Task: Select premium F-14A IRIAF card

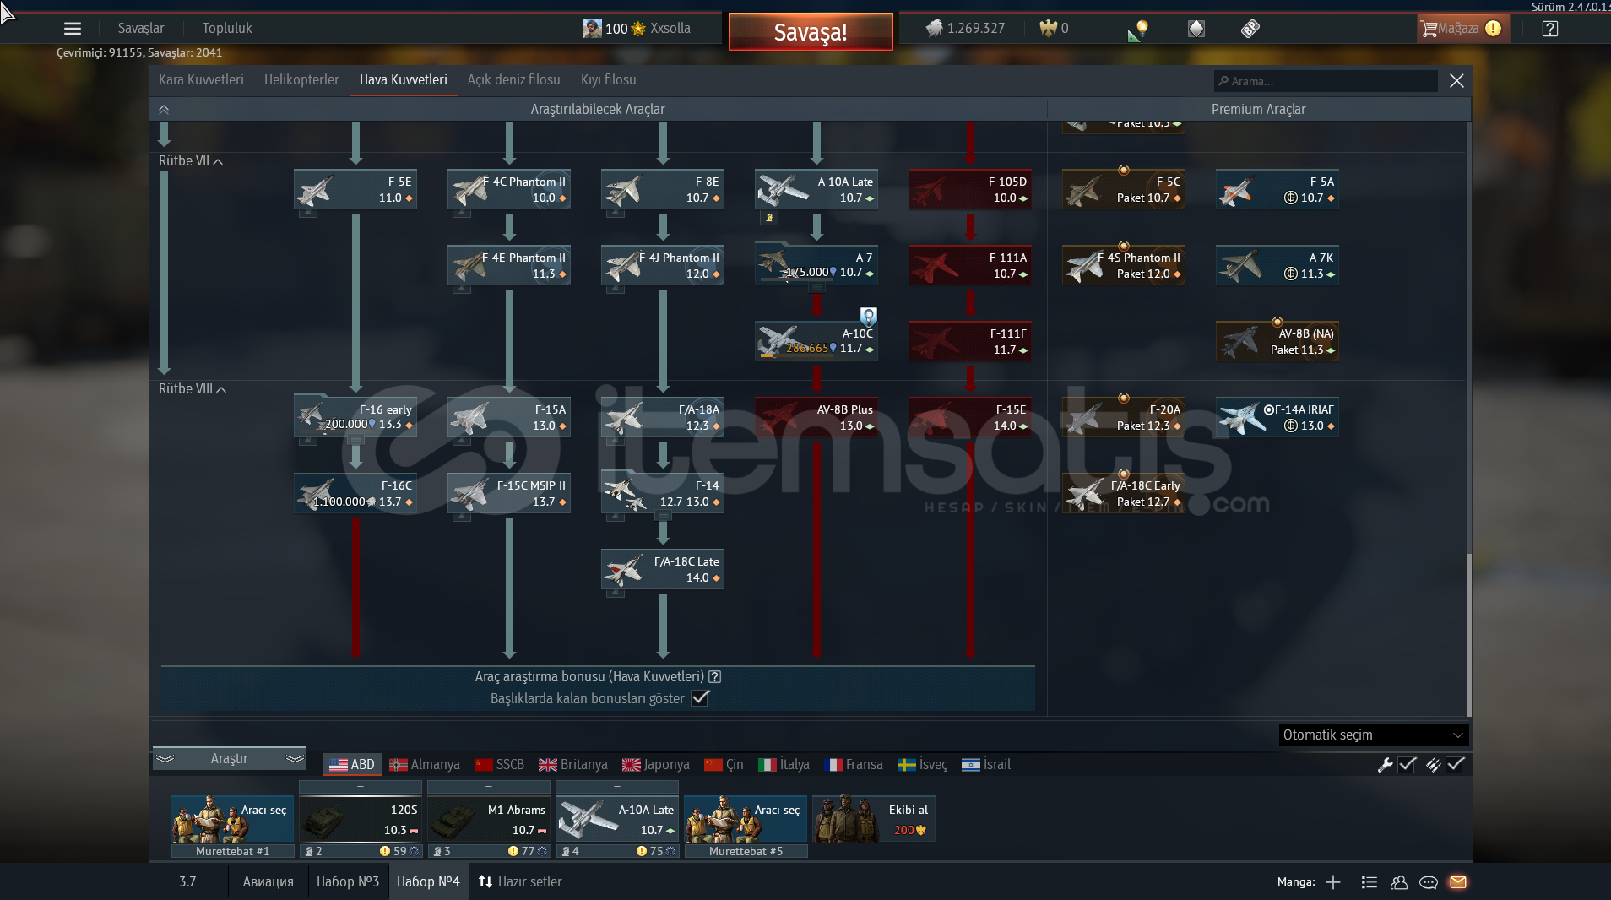Action: (1277, 417)
